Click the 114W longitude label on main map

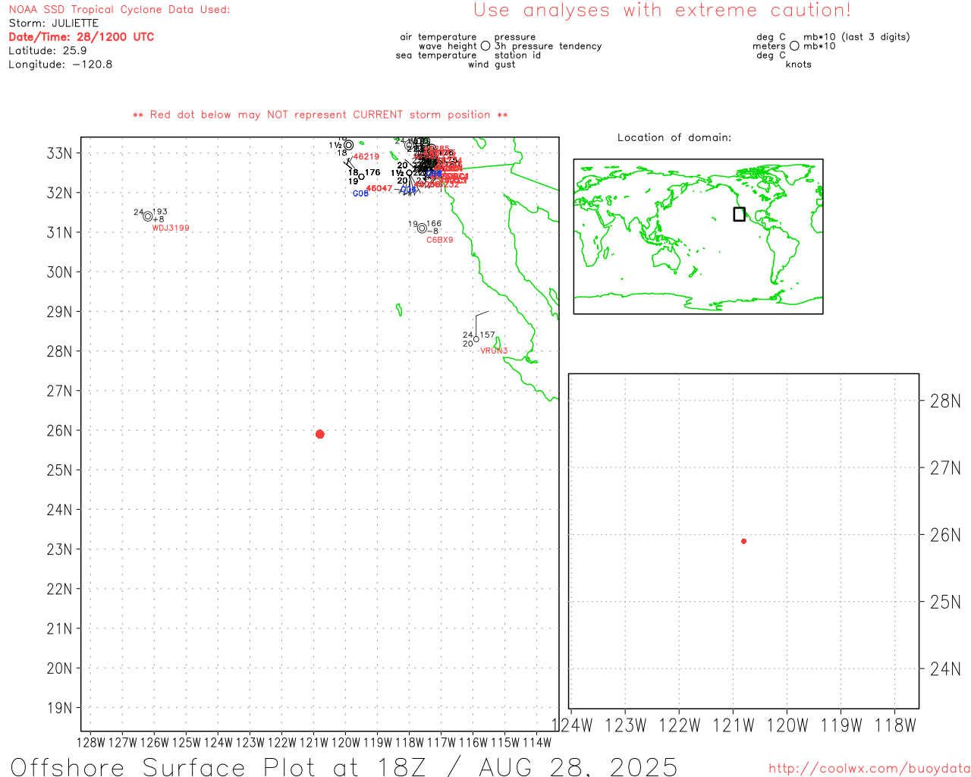pyautogui.click(x=537, y=743)
